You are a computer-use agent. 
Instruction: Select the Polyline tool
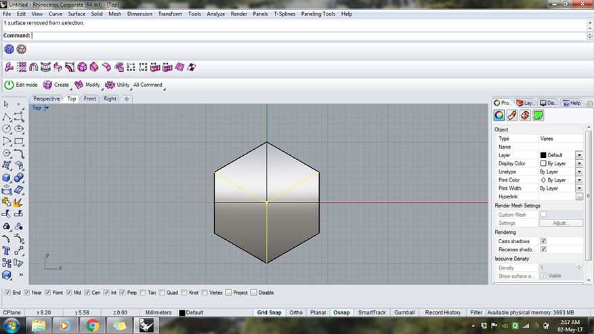pos(6,117)
